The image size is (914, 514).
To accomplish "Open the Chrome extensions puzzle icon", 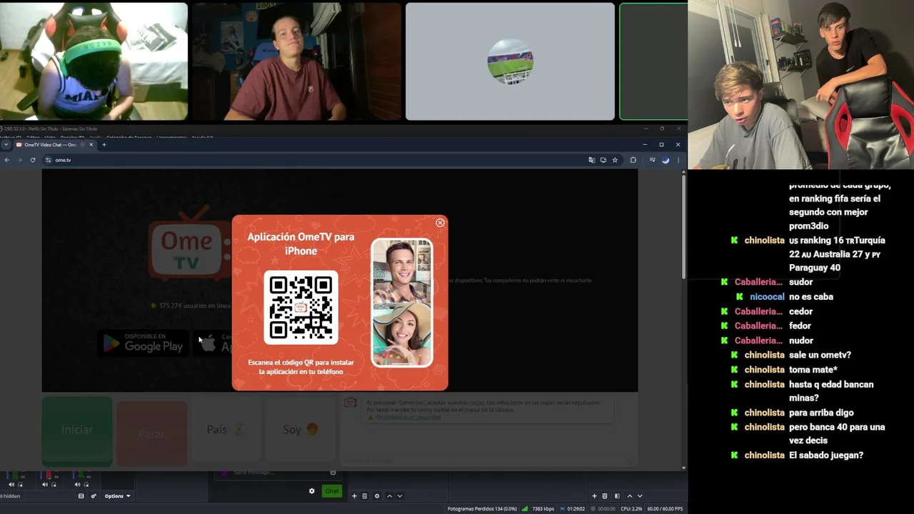I will click(633, 160).
